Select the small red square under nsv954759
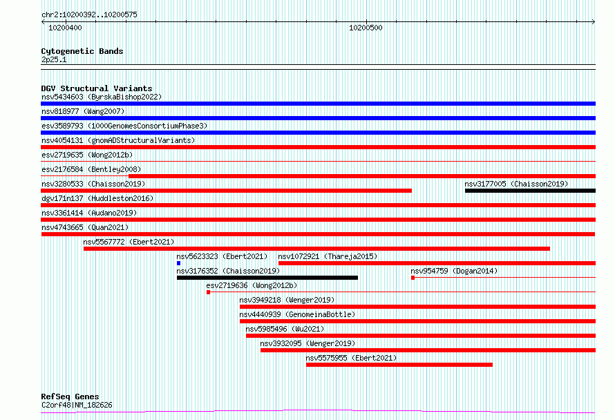615x420 pixels. [x=413, y=278]
